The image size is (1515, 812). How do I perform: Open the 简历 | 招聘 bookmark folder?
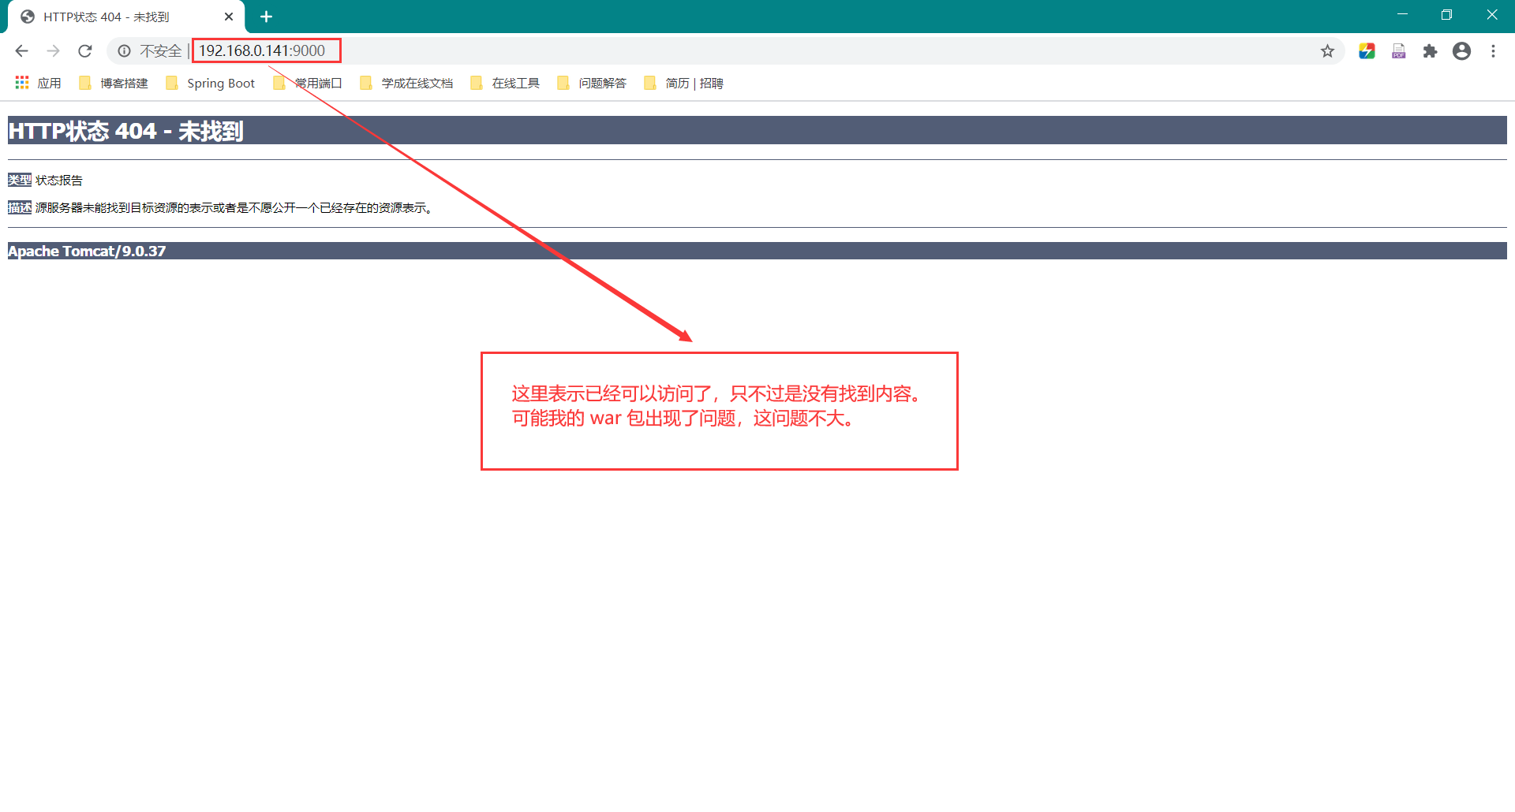click(684, 83)
